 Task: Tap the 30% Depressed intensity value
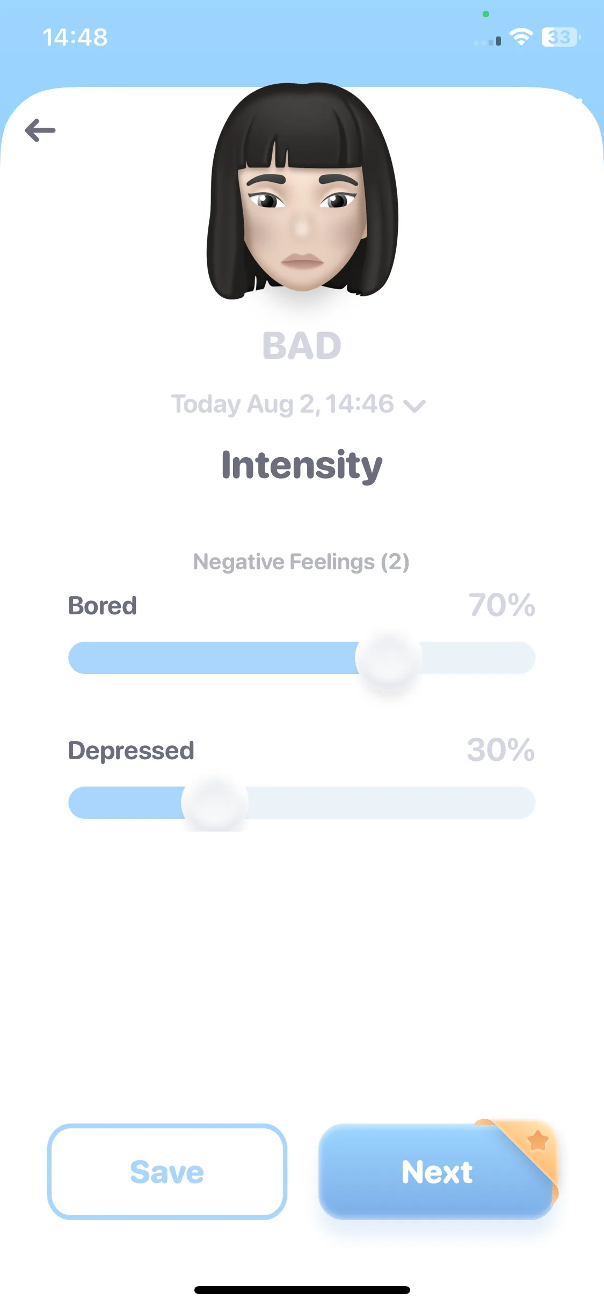501,750
